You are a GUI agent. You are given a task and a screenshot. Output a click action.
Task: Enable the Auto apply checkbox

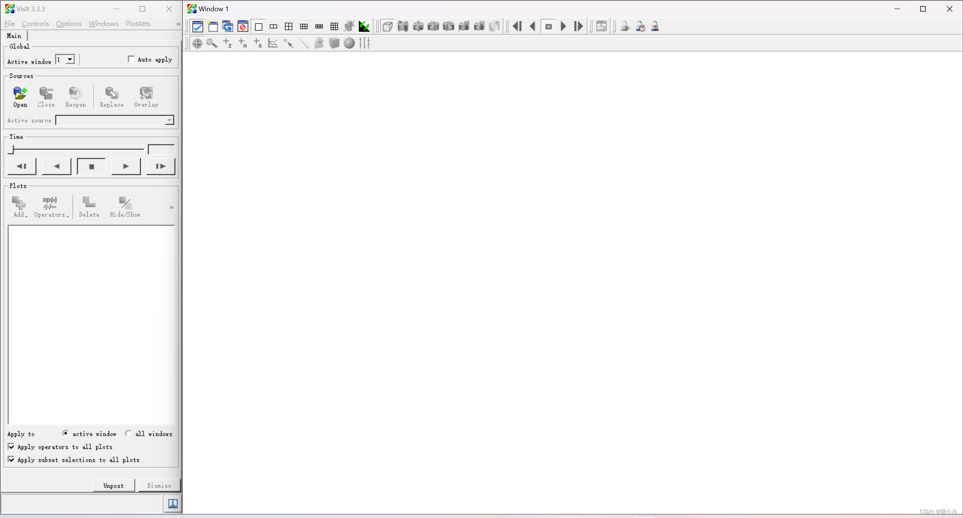131,59
